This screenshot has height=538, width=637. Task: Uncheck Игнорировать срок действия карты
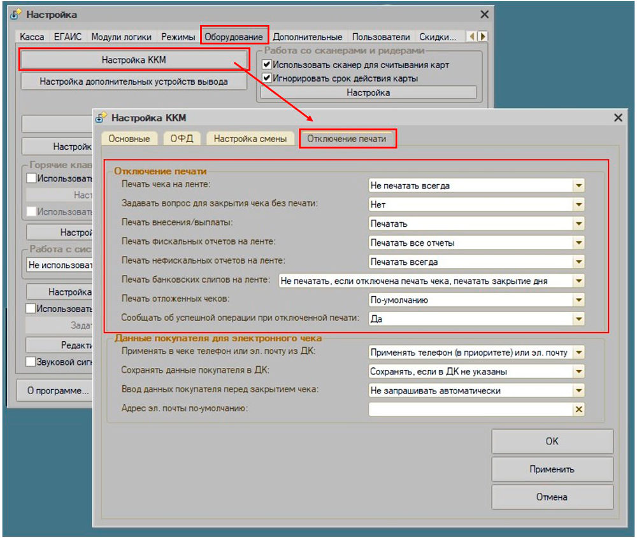pyautogui.click(x=267, y=78)
